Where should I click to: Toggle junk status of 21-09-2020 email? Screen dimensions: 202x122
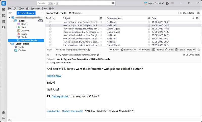pos(149,45)
